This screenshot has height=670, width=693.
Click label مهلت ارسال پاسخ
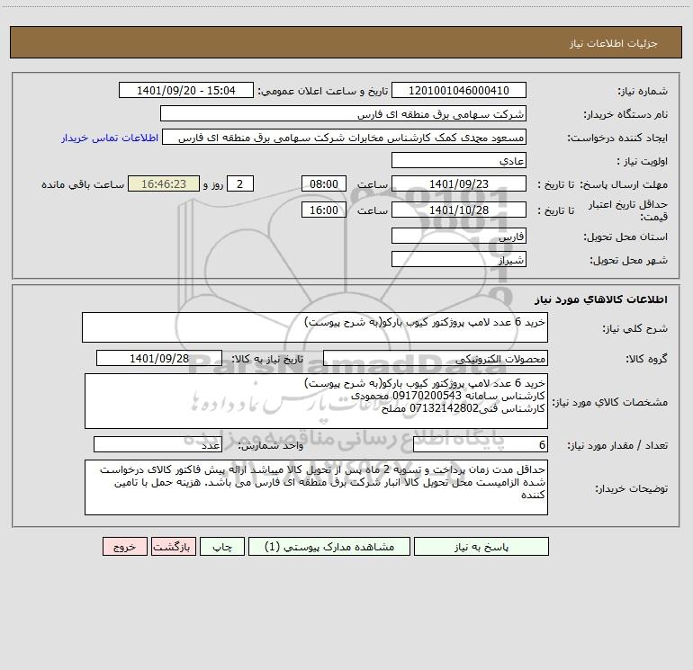click(x=624, y=184)
